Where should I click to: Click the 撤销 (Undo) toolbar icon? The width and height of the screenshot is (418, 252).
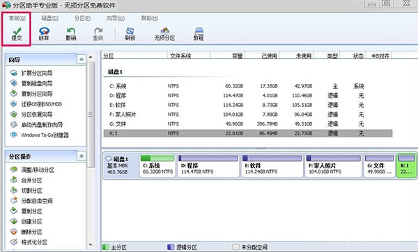[71, 31]
